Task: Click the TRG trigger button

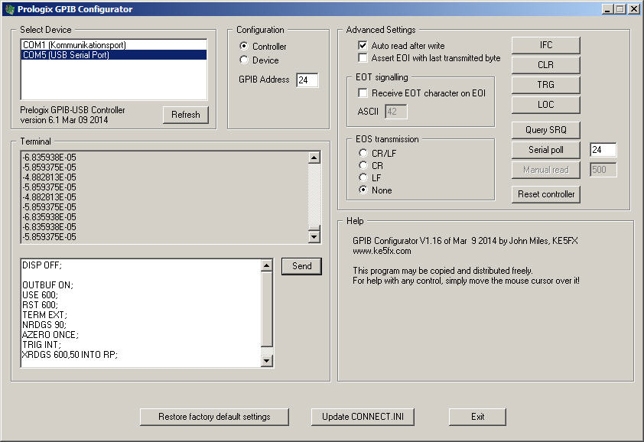Action: (x=545, y=85)
